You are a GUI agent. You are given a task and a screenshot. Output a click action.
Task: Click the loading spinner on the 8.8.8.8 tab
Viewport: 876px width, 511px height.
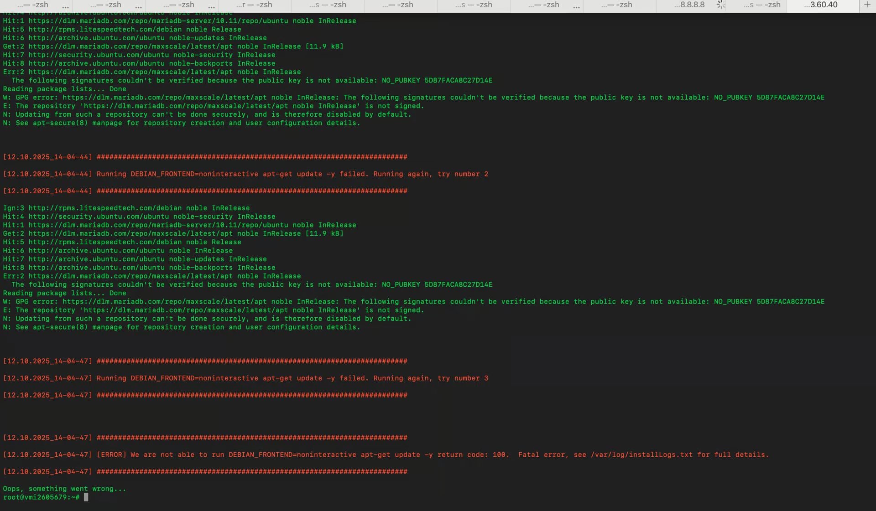pyautogui.click(x=720, y=5)
